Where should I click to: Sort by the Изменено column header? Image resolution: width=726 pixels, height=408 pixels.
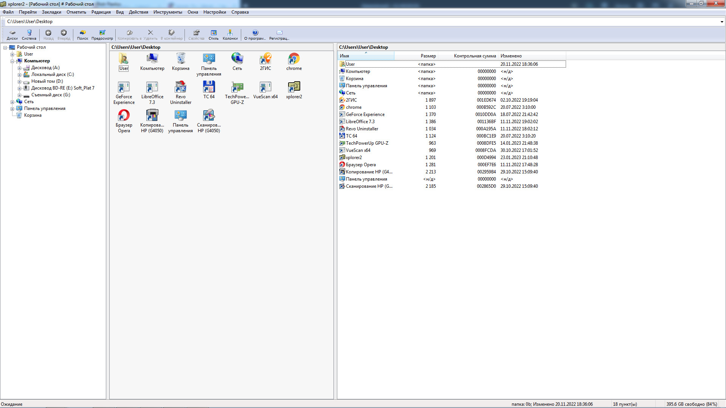(x=511, y=56)
